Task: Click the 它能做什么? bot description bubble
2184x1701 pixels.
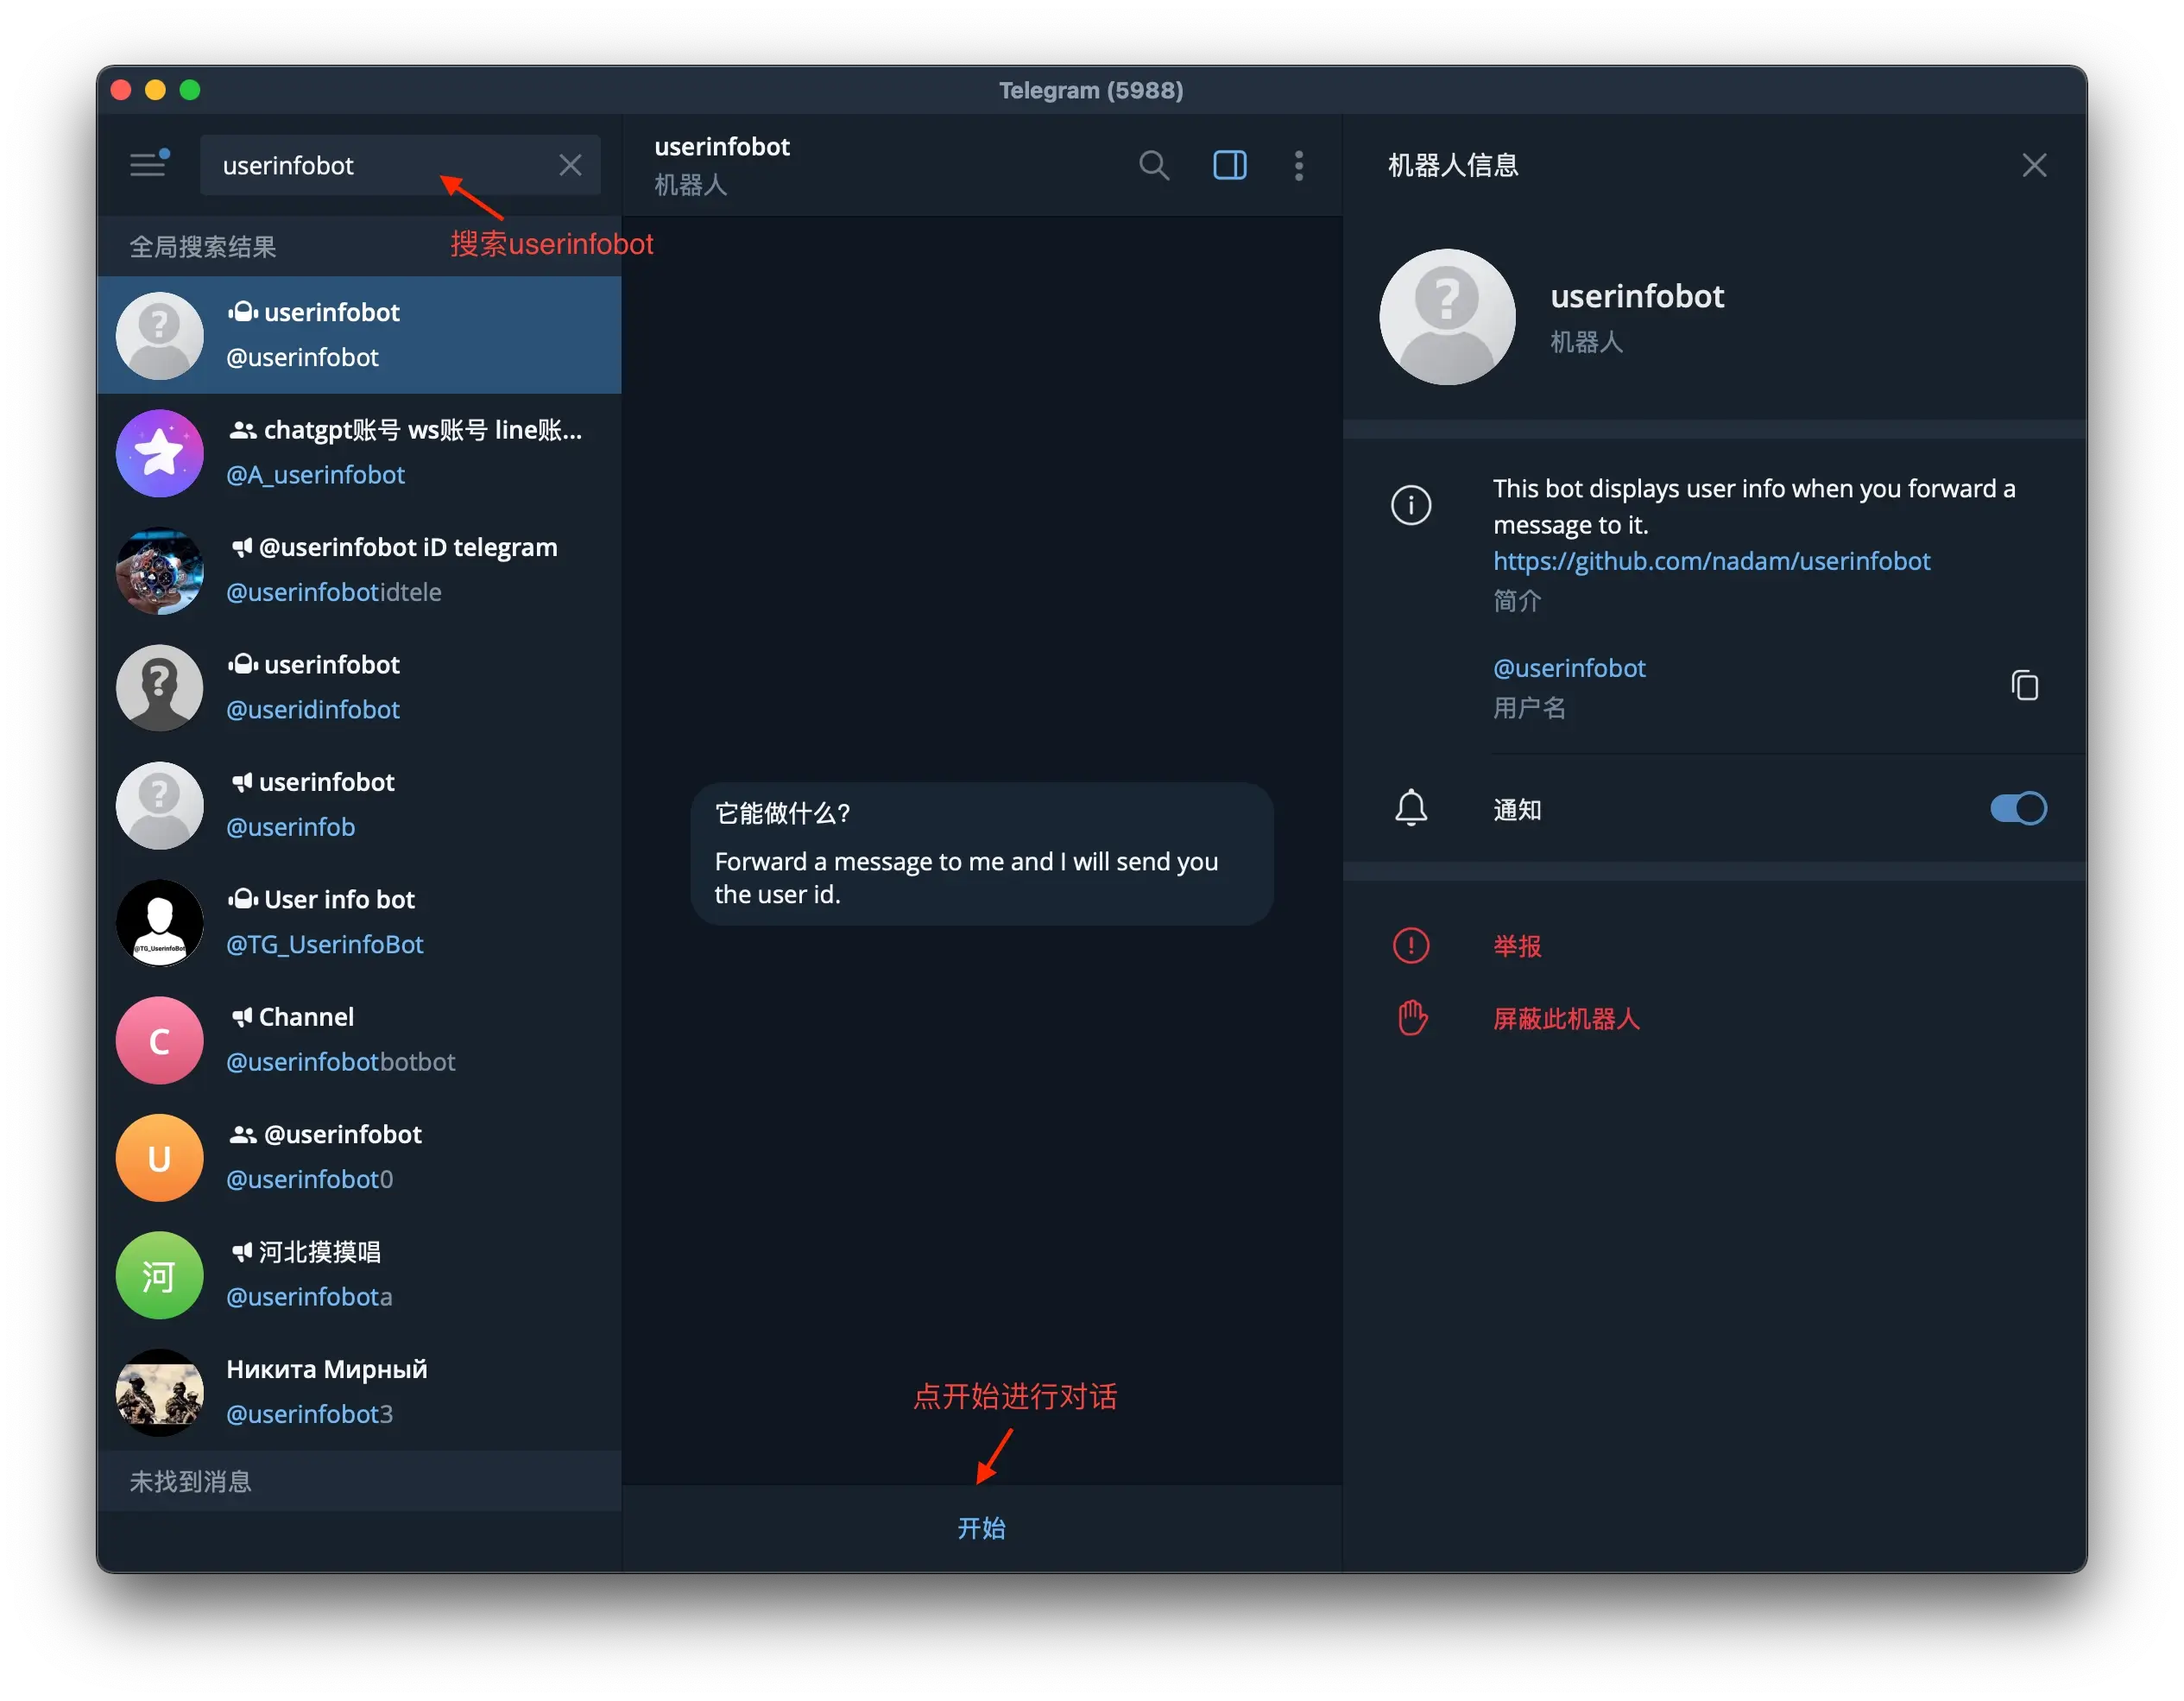Action: (981, 853)
